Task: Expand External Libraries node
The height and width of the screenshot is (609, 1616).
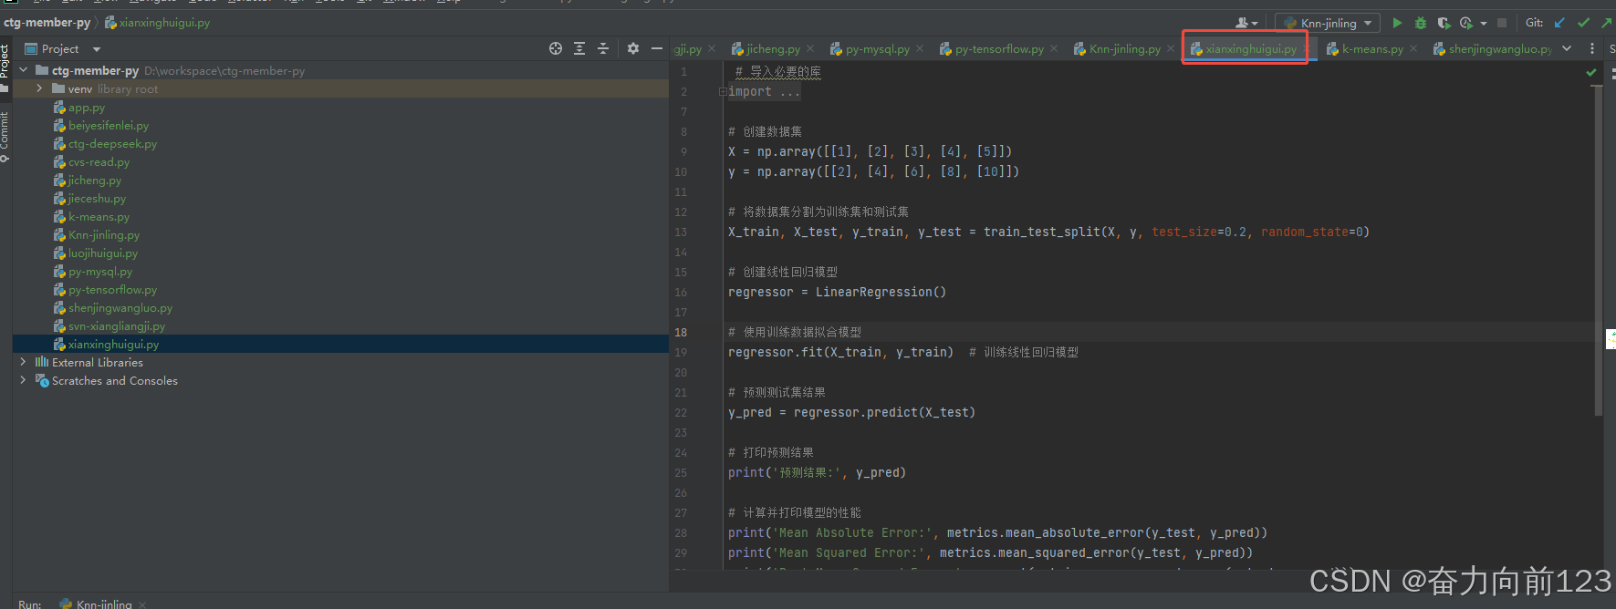Action: (24, 362)
